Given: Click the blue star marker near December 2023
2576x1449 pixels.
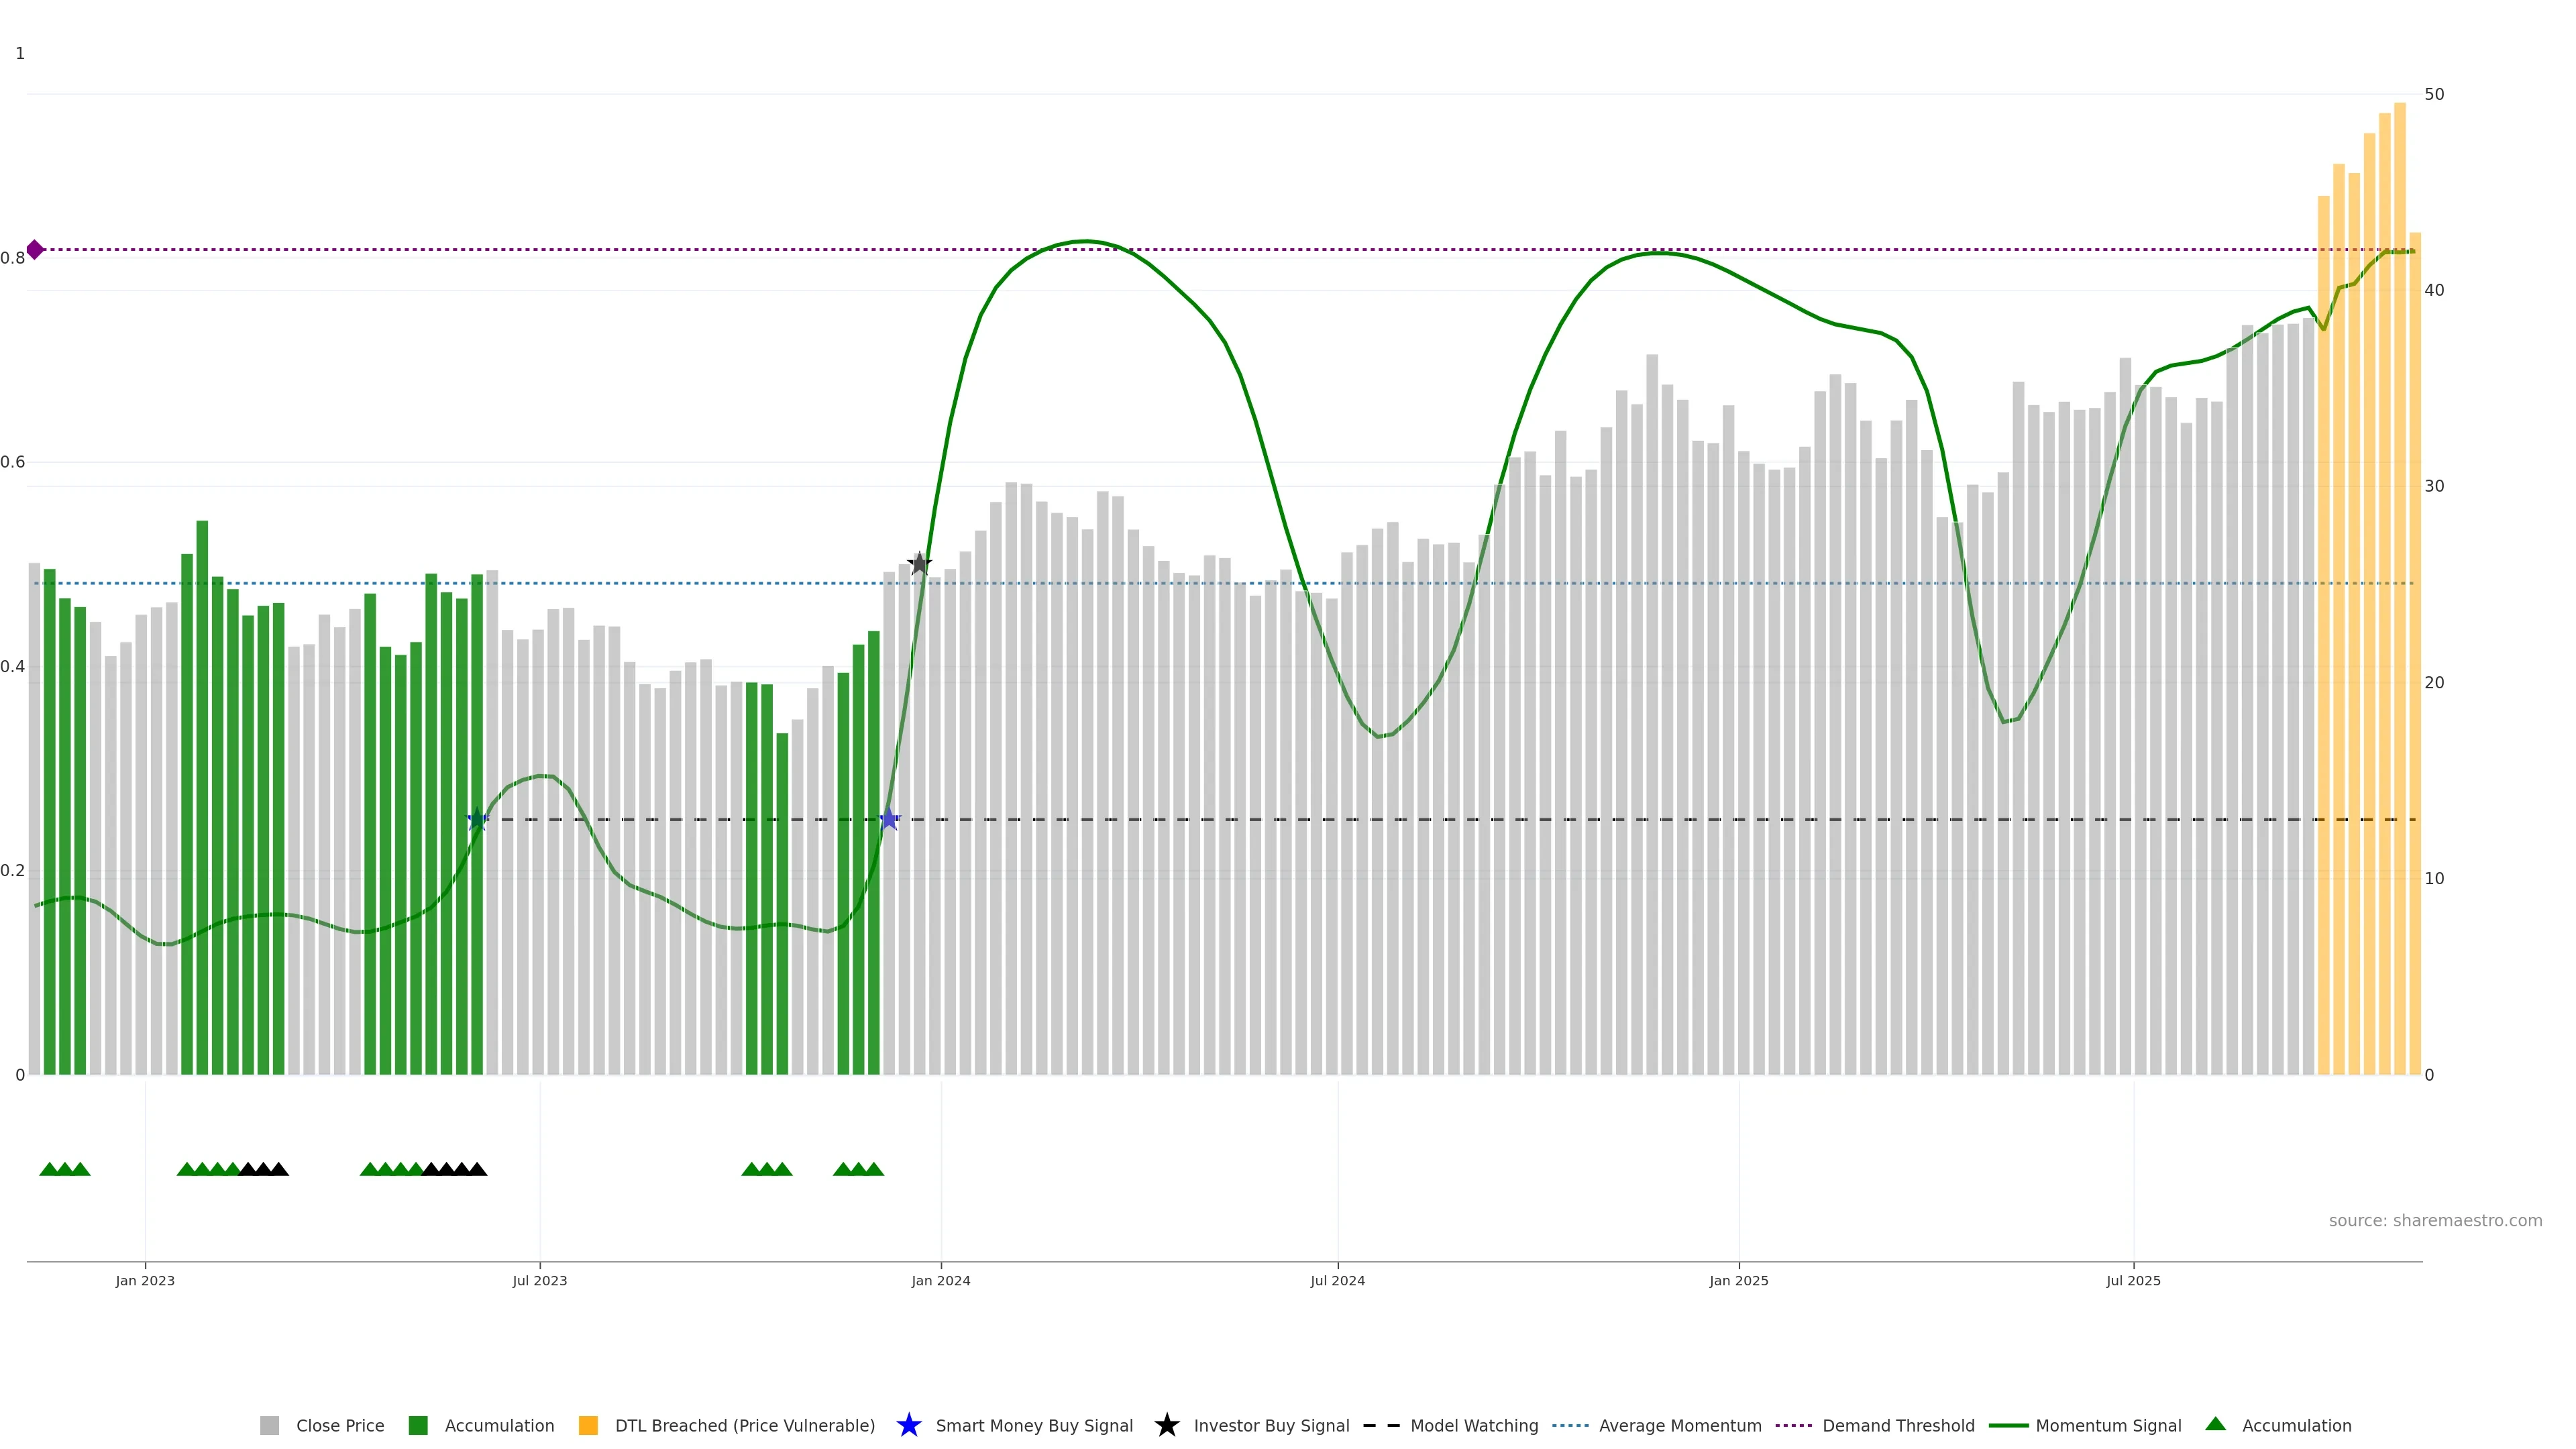Looking at the screenshot, I should tap(889, 820).
